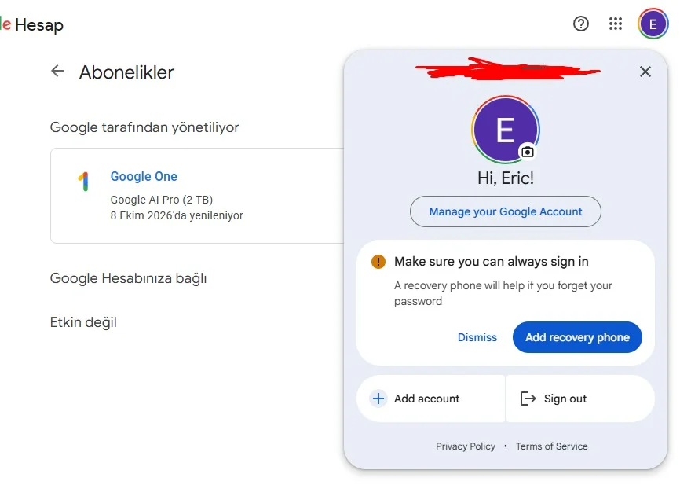The height and width of the screenshot is (496, 680).
Task: Open the Google One subscription link
Action: point(144,177)
